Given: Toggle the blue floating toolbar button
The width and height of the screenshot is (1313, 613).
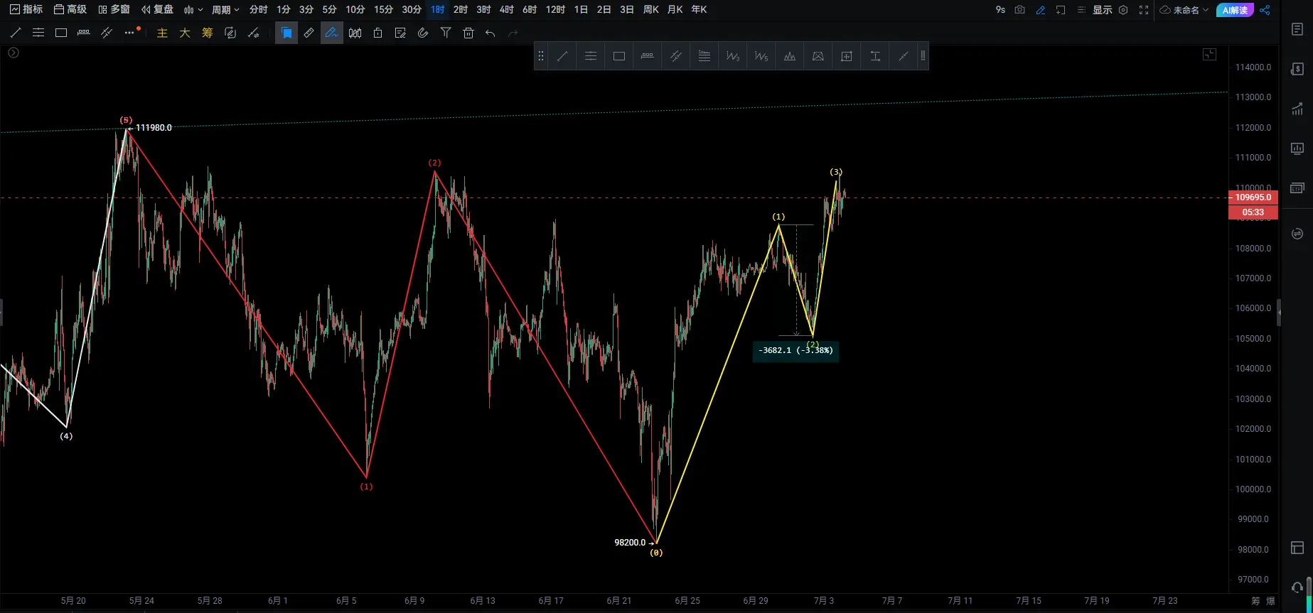Looking at the screenshot, I should tap(286, 33).
